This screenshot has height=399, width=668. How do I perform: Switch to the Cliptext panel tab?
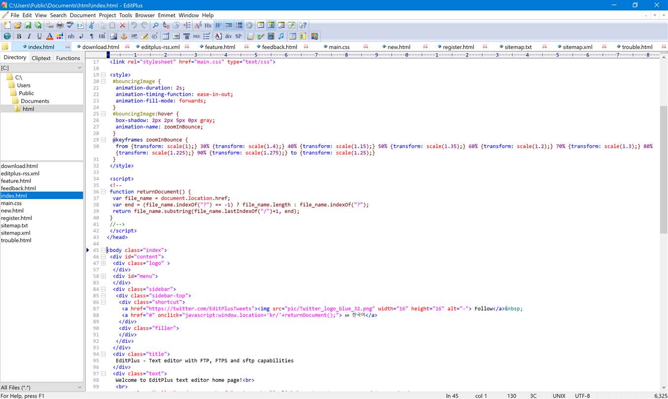pos(41,58)
